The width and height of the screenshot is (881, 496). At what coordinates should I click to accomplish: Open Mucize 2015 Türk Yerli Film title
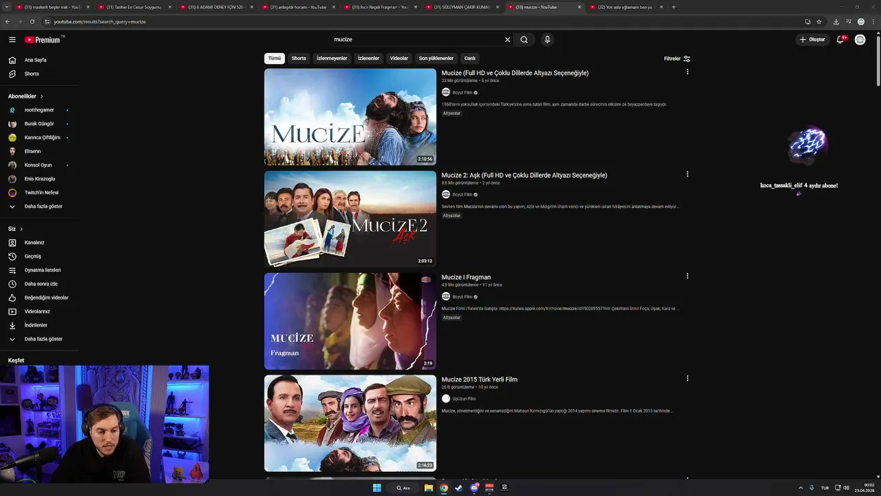pyautogui.click(x=480, y=380)
